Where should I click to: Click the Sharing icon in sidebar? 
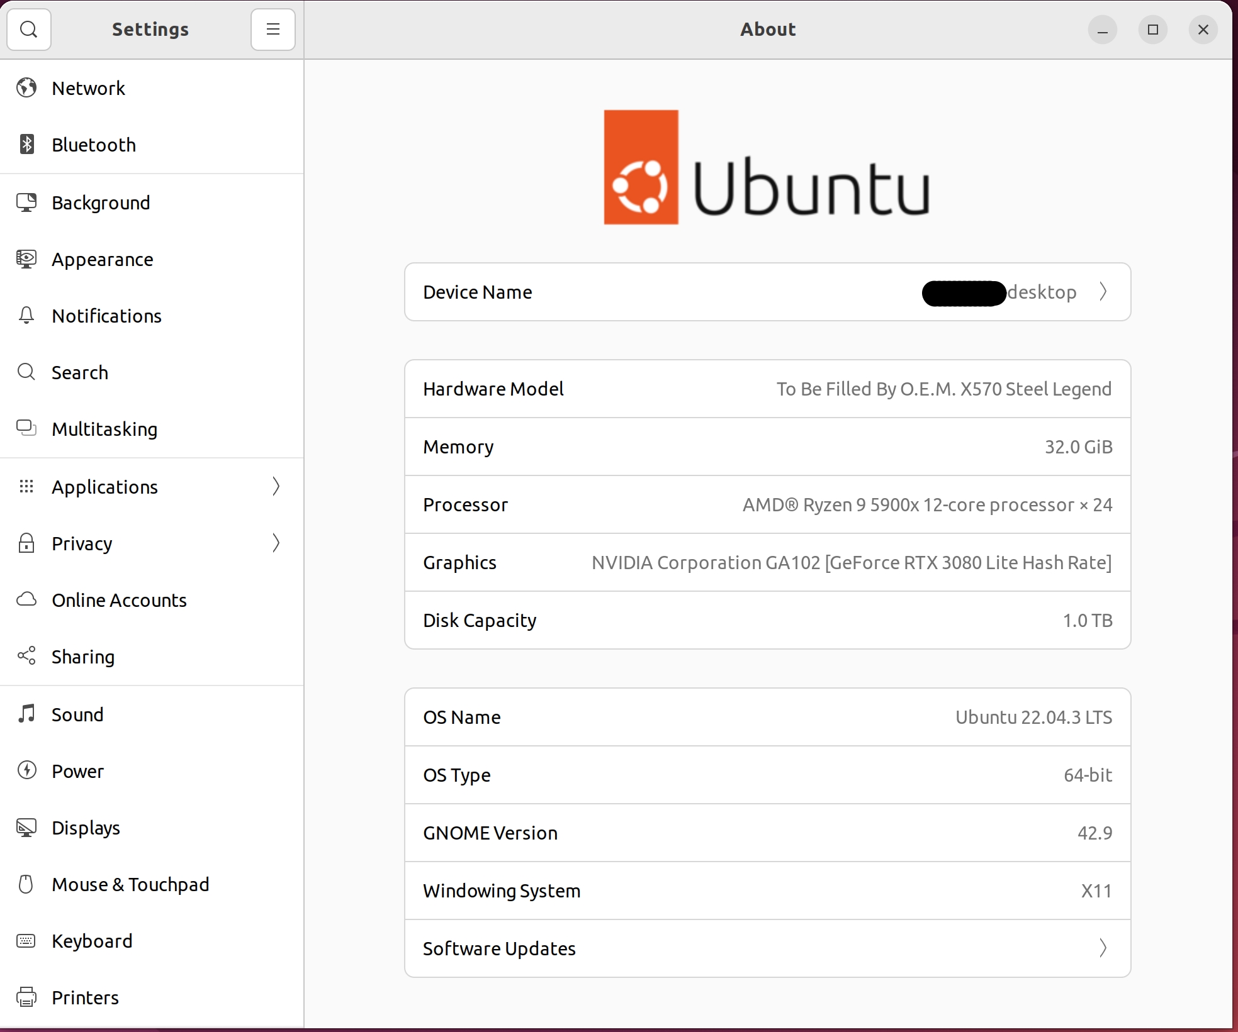(x=26, y=656)
